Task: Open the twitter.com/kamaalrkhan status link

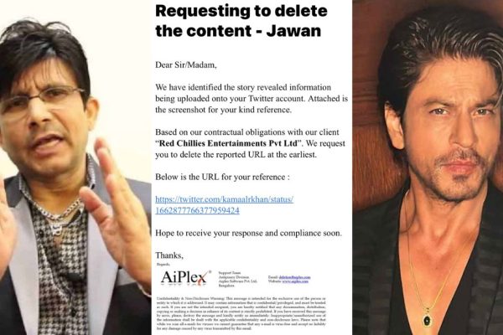Action: [x=224, y=199]
